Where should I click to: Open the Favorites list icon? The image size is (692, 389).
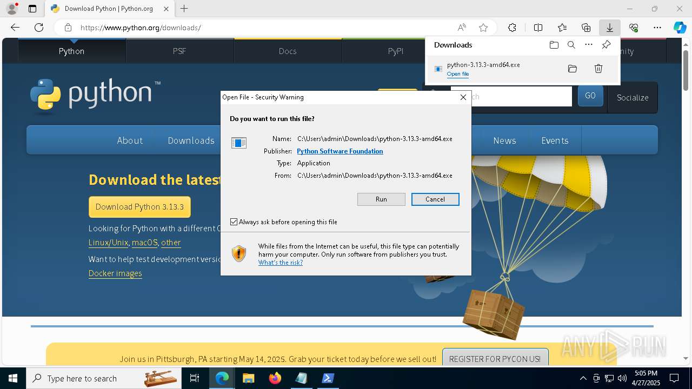click(562, 28)
